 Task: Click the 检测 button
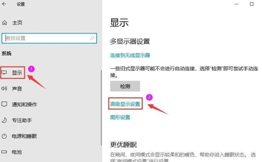[x=125, y=86]
